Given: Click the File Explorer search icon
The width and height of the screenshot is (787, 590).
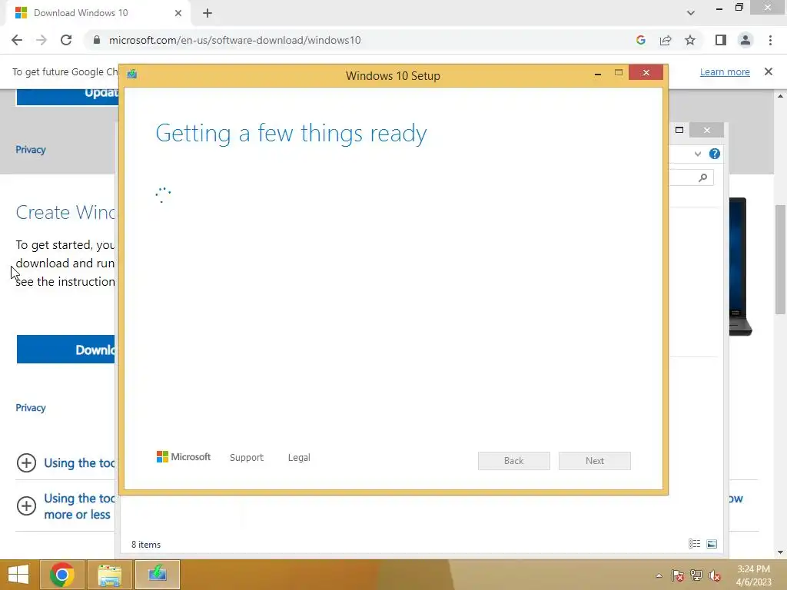Looking at the screenshot, I should pyautogui.click(x=703, y=177).
